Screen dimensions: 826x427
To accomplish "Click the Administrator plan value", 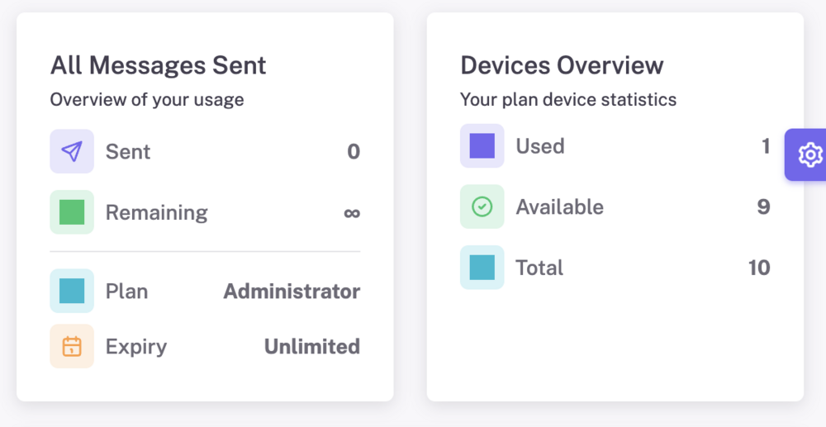I will (x=292, y=292).
